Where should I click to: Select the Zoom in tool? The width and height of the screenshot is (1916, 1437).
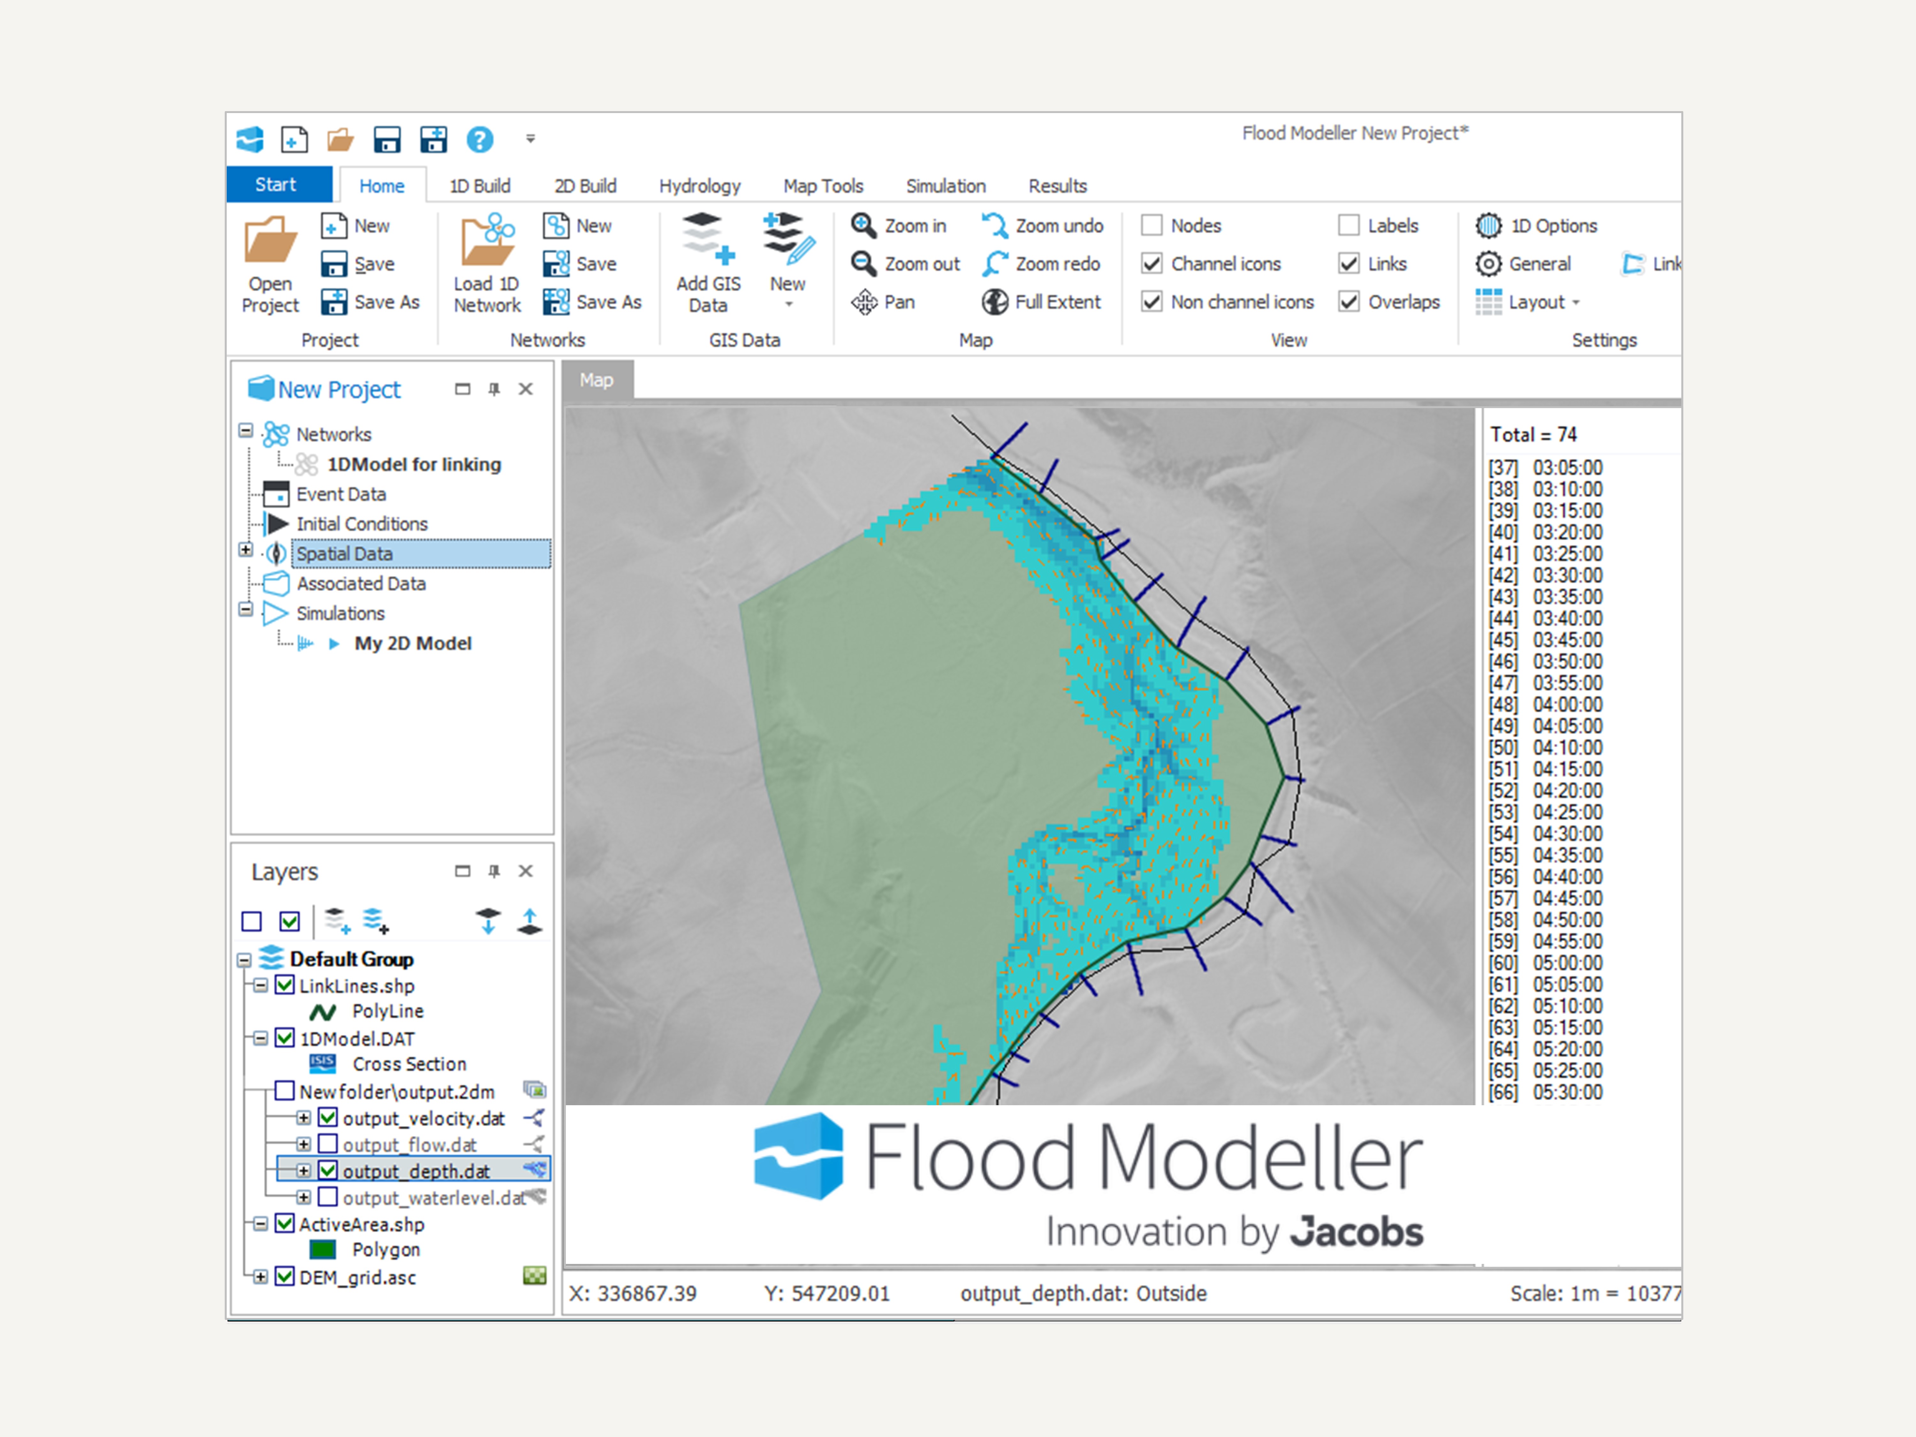899,226
